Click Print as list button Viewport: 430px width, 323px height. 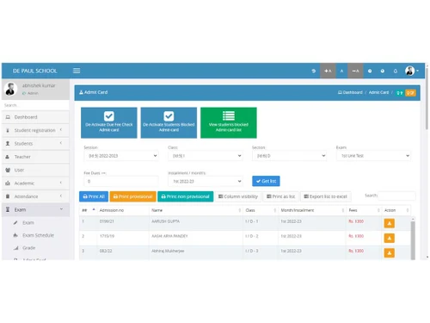click(x=281, y=196)
